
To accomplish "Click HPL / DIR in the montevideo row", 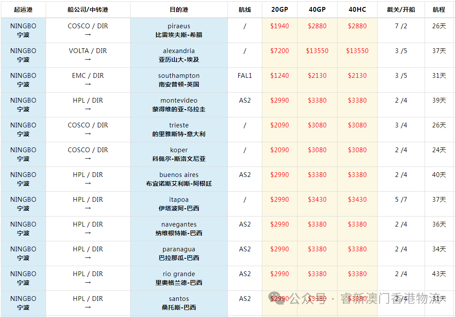I will (x=88, y=100).
